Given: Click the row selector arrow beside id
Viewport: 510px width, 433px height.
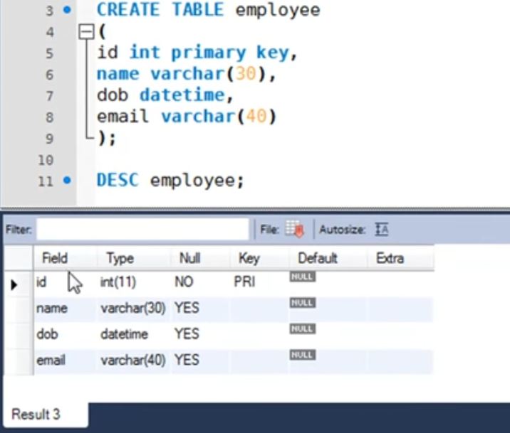Looking at the screenshot, I should [x=14, y=284].
